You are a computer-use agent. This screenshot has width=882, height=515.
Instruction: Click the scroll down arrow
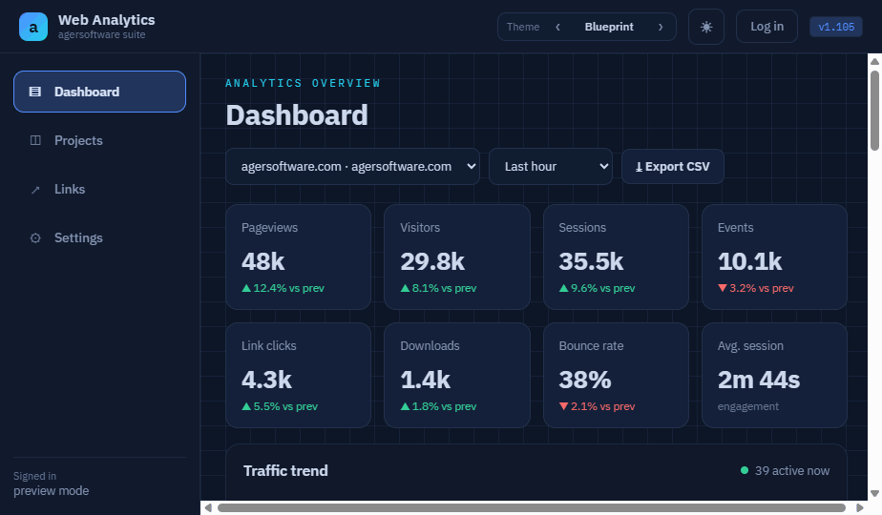[874, 494]
